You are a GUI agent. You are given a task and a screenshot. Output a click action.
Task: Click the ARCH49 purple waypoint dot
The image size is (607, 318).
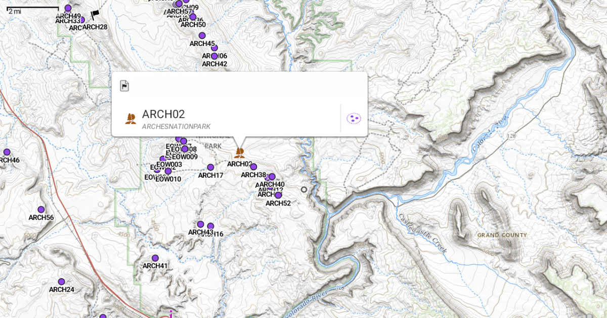(68, 8)
